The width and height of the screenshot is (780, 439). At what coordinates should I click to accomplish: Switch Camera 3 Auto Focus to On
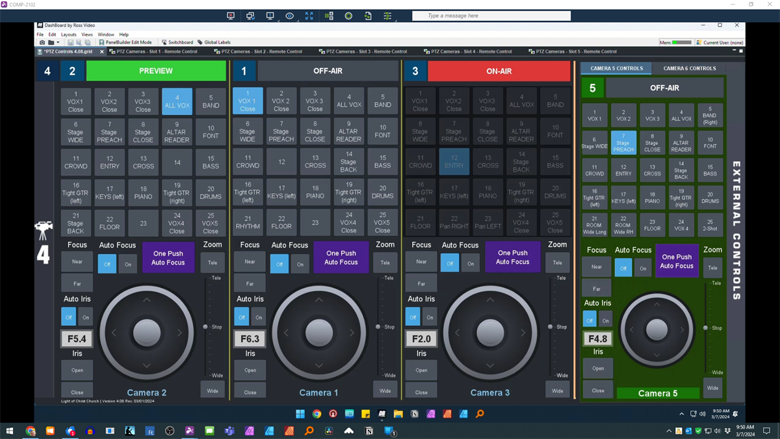click(x=471, y=264)
